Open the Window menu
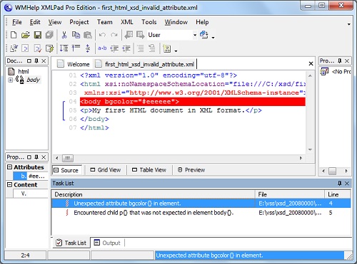This screenshot has height=264, width=357. click(176, 22)
